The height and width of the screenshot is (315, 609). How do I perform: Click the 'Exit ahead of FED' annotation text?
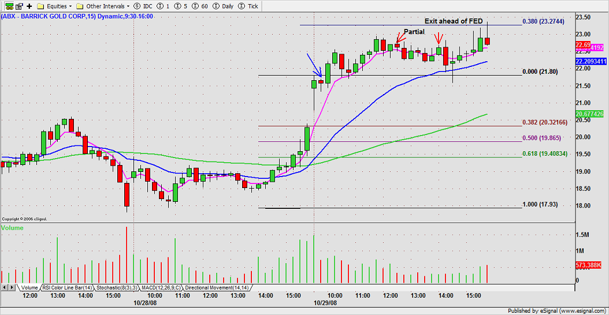click(453, 21)
